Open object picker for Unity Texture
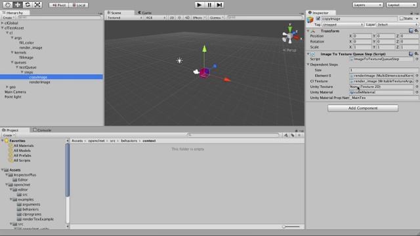This screenshot has height=236, width=420. coord(417,87)
